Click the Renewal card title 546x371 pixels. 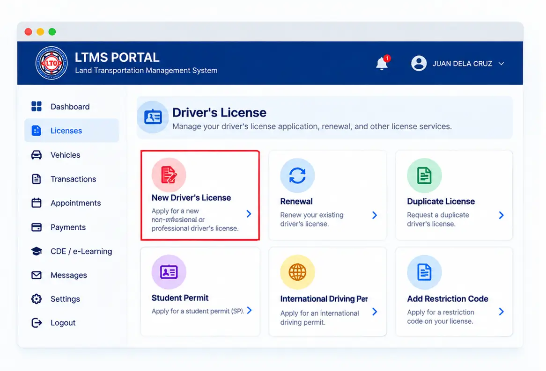296,202
